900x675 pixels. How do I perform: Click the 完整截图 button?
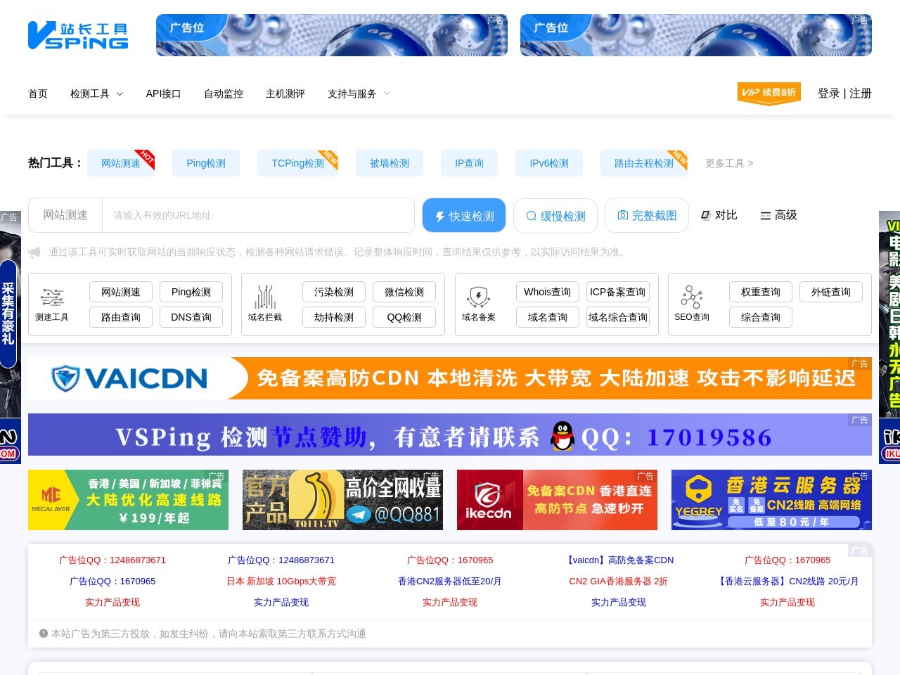pyautogui.click(x=646, y=215)
